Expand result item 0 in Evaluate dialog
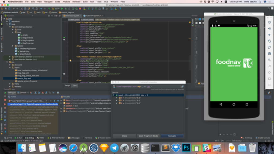 point(117,98)
